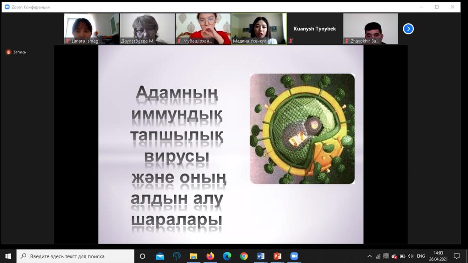468x263 pixels.
Task: Expand hidden system tray icons
Action: 369,256
